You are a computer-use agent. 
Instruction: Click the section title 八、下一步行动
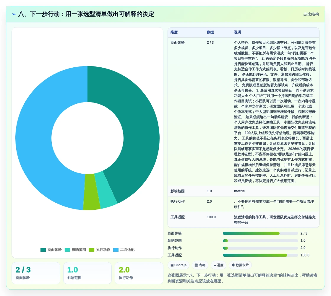click(x=86, y=14)
